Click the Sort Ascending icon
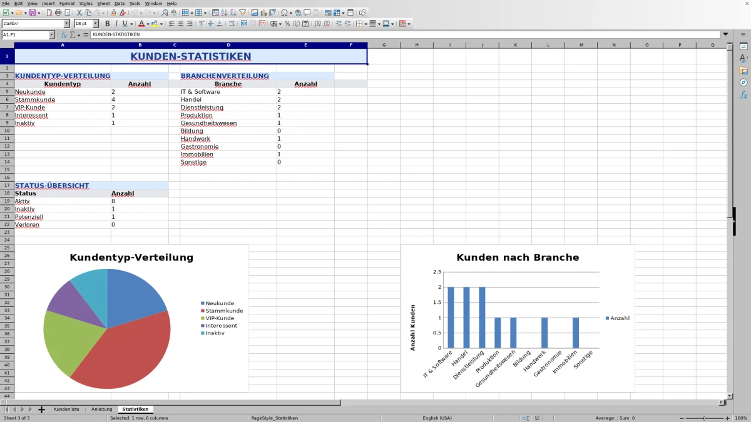Image resolution: width=751 pixels, height=422 pixels. [224, 13]
